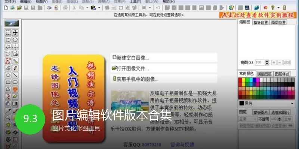Switch to the 蒙板图片 tab
299x149 pixels.
261,112
